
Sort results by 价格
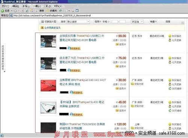click(x=106, y=22)
